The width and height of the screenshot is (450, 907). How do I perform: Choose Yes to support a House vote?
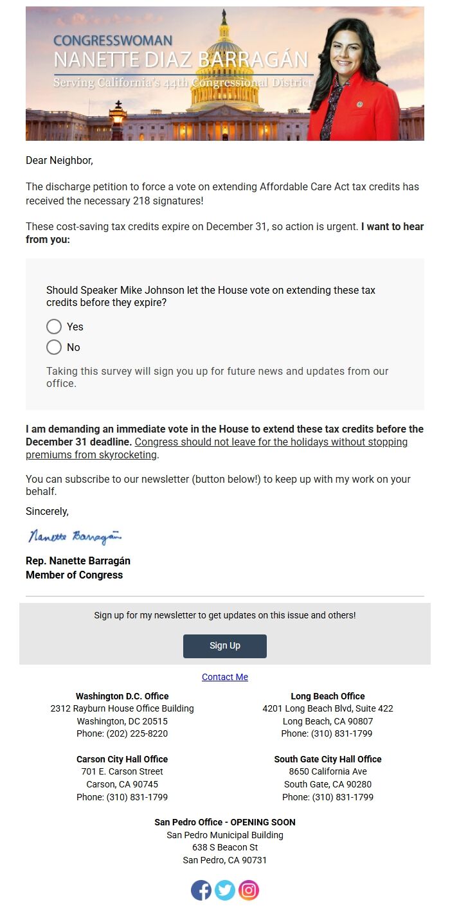pos(54,327)
